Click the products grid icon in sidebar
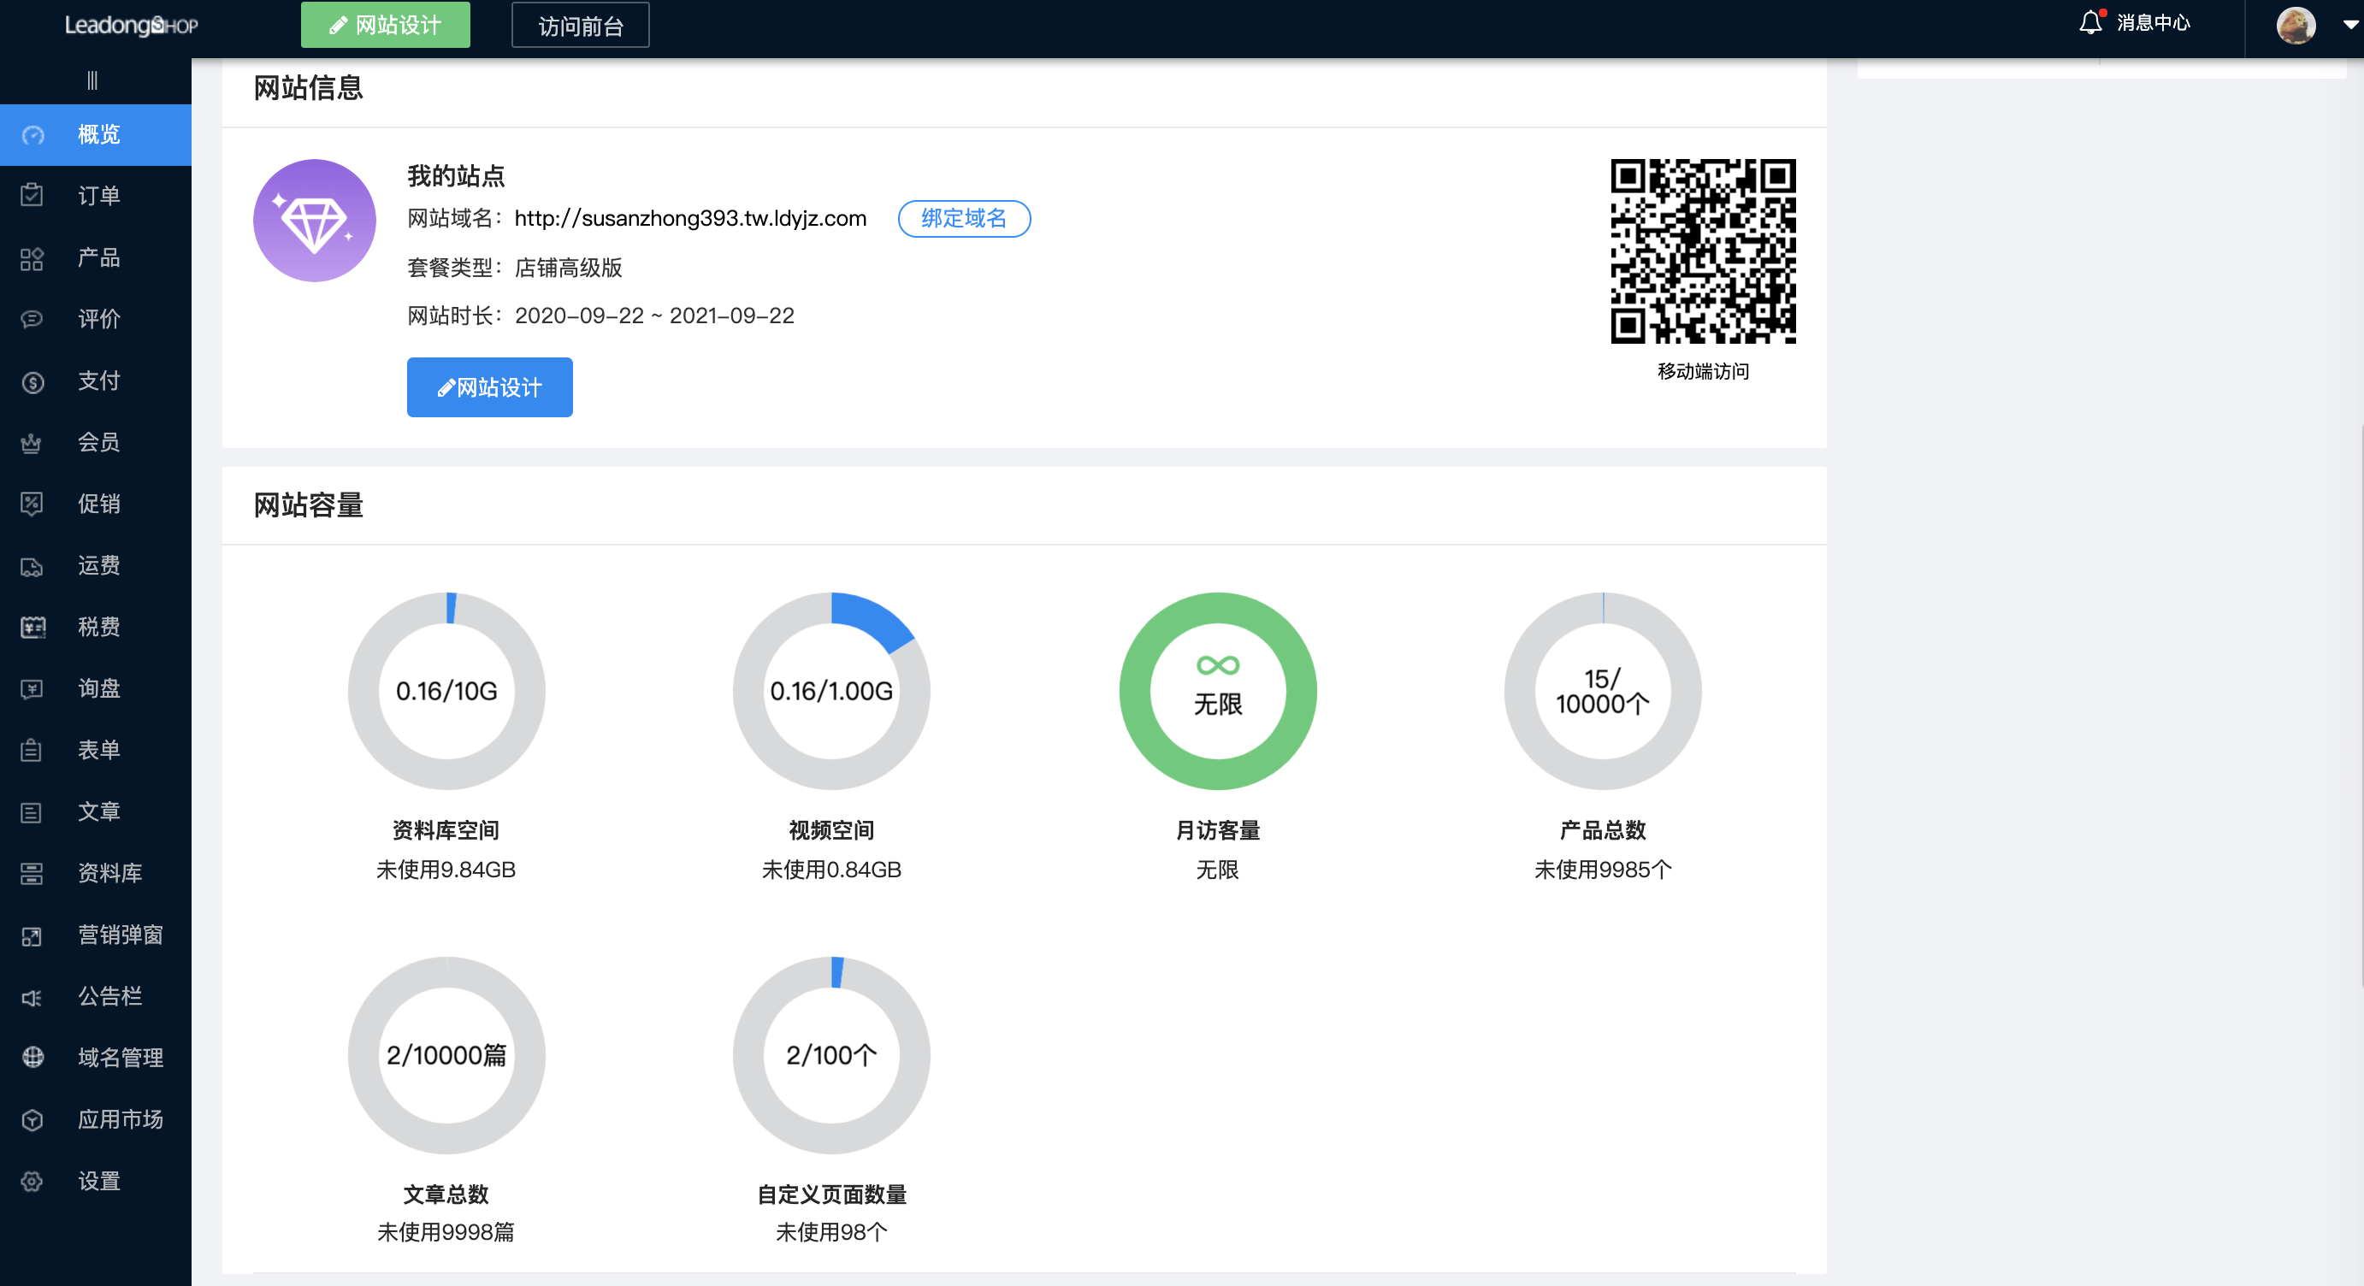The image size is (2364, 1286). pos(33,257)
